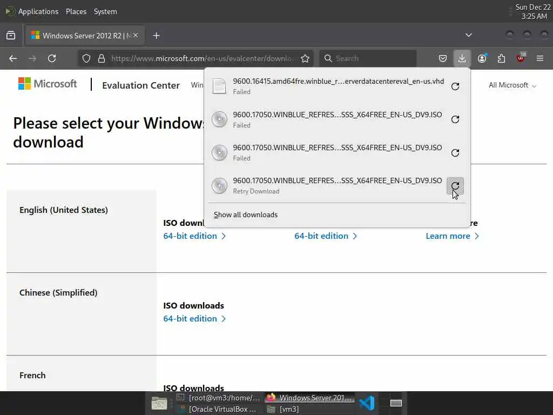
Task: Launch Visual Studio Code from taskbar
Action: 367,403
